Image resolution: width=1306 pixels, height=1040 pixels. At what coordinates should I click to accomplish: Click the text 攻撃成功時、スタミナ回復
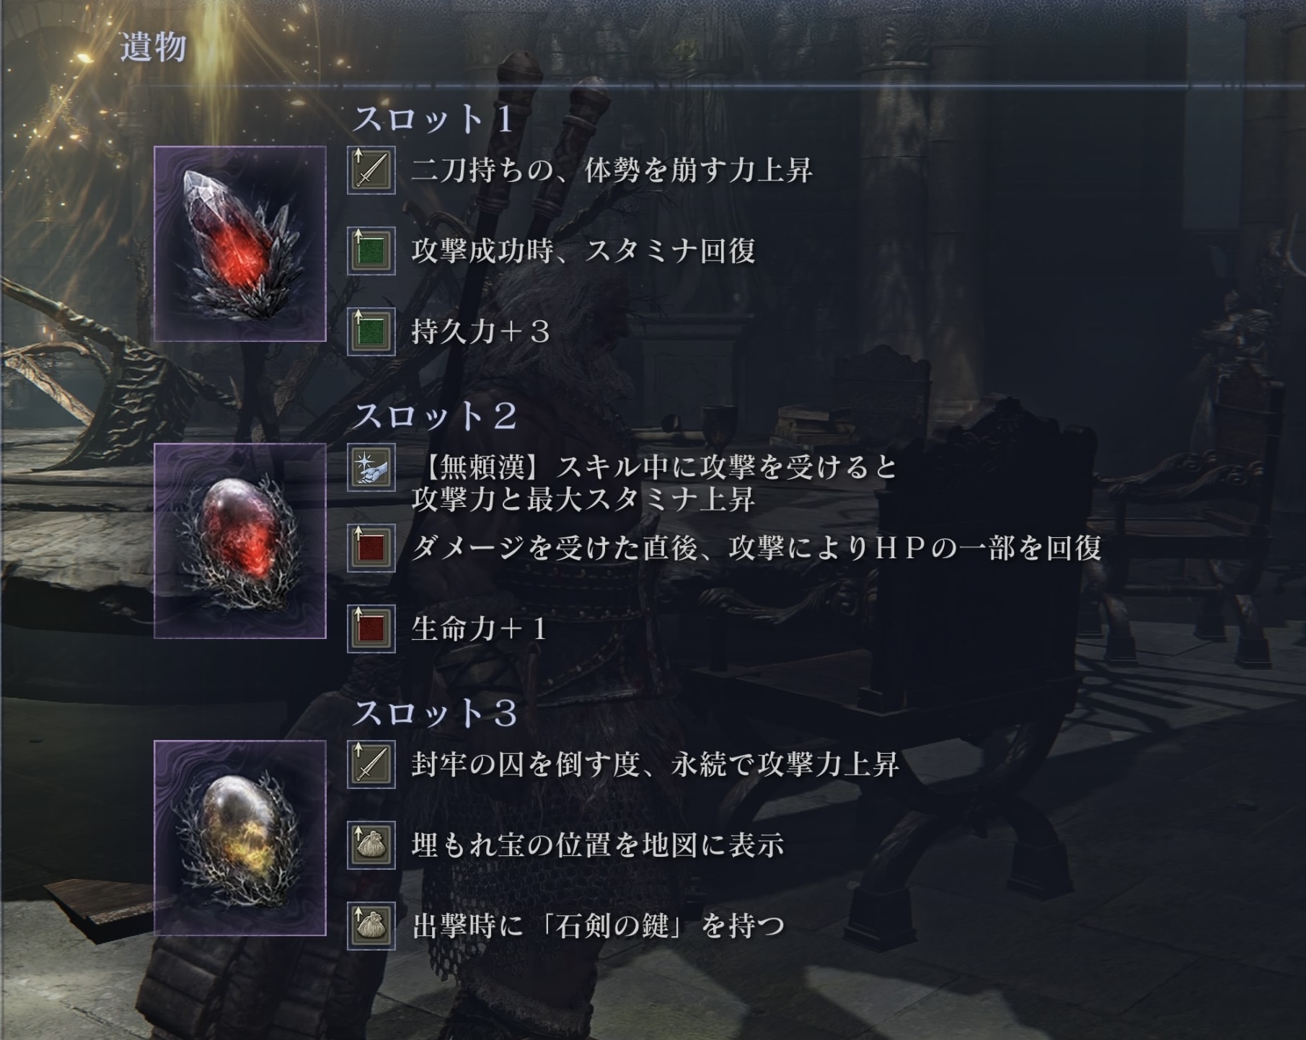583,251
